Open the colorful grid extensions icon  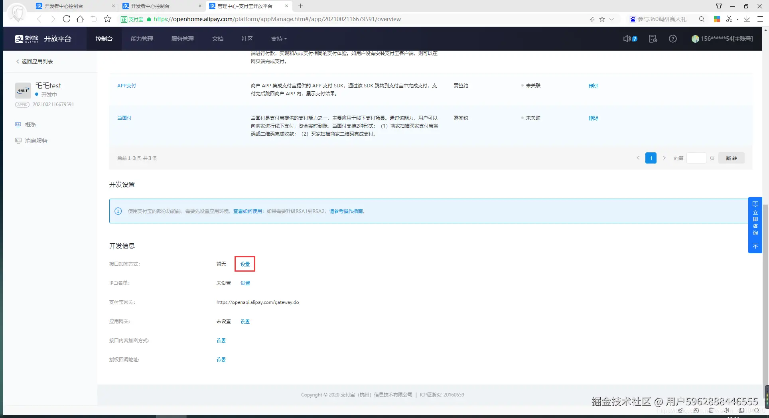coord(717,19)
